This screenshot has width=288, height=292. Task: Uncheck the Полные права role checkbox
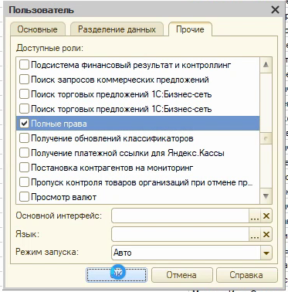pyautogui.click(x=24, y=124)
